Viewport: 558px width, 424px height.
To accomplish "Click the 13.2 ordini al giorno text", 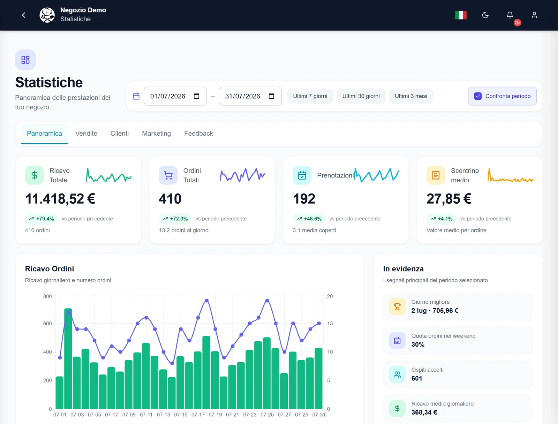I will tap(184, 230).
